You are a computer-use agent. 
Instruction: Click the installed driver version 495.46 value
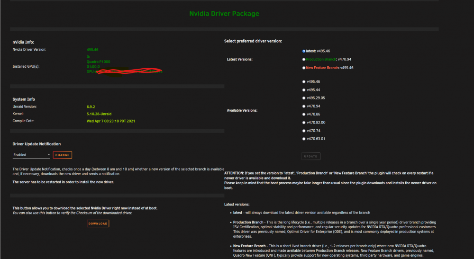pyautogui.click(x=92, y=50)
